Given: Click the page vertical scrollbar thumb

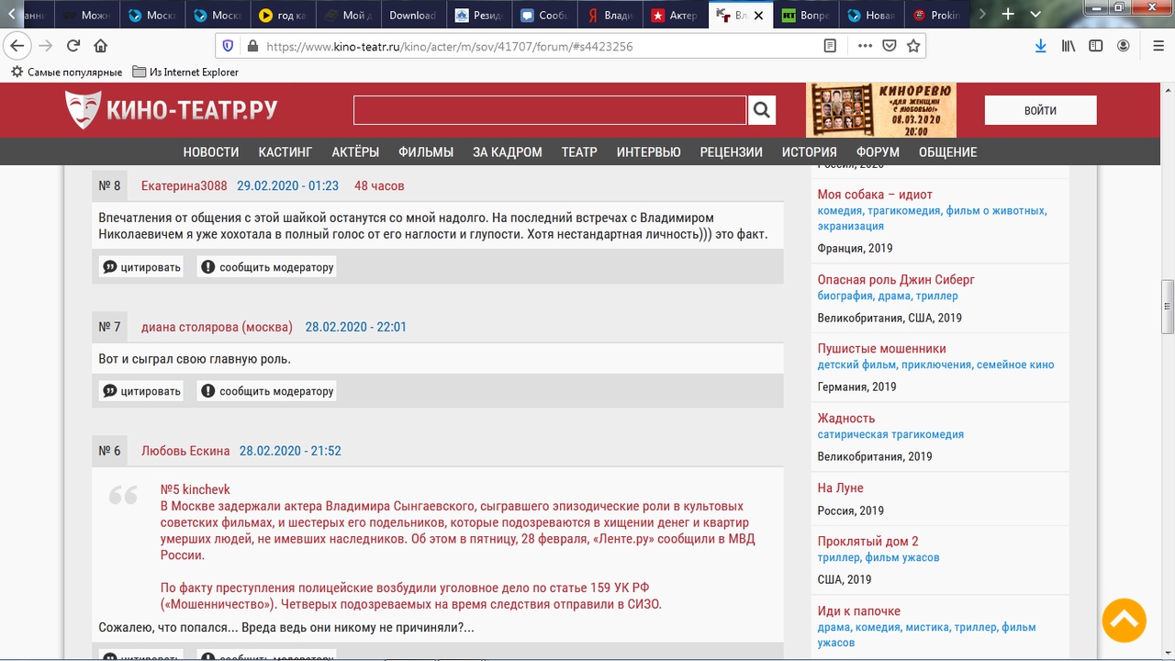Looking at the screenshot, I should (1168, 307).
